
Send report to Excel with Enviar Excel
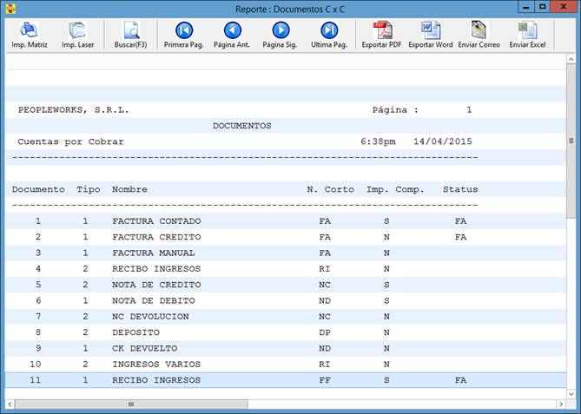tap(527, 35)
